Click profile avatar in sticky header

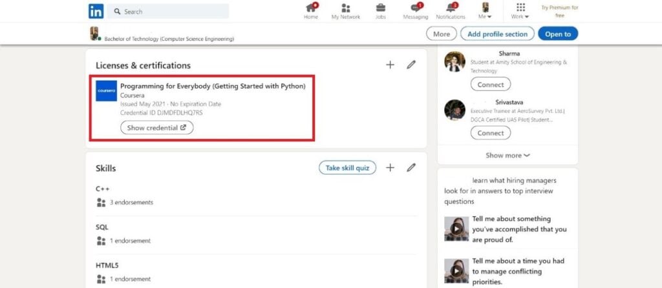pyautogui.click(x=94, y=34)
